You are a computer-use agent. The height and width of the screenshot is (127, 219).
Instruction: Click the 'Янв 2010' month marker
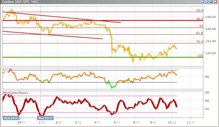tap(11, 118)
